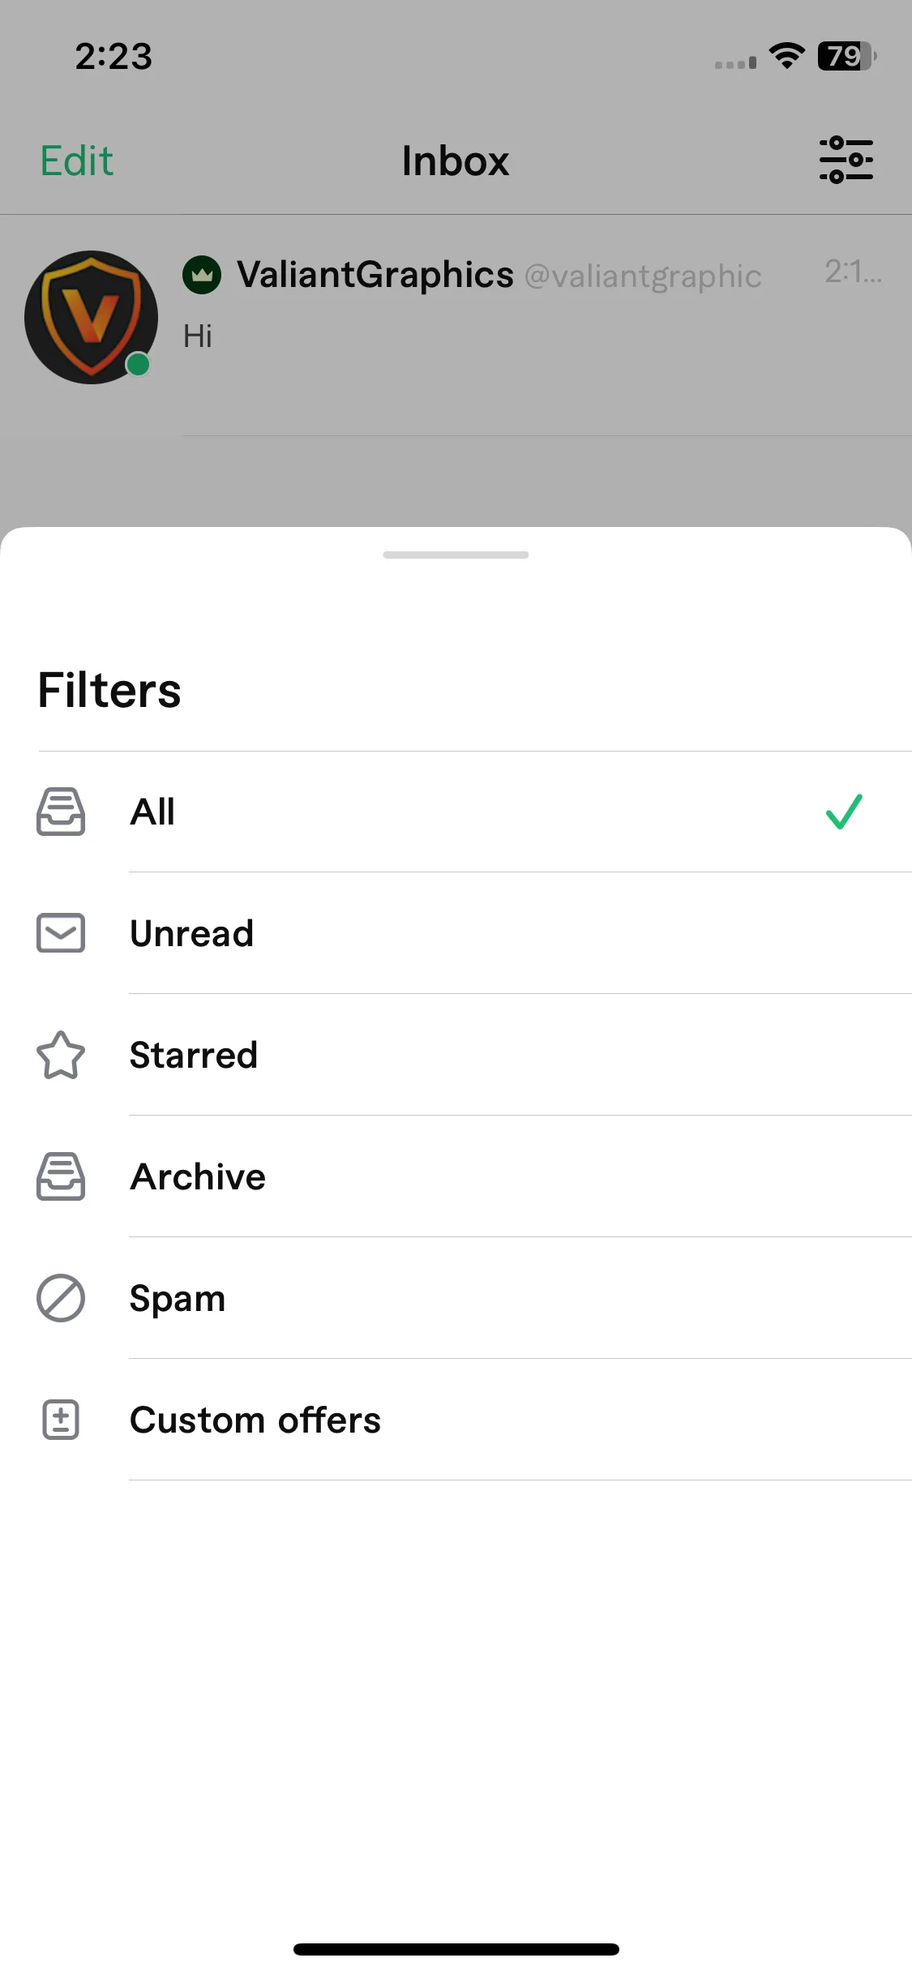
Task: Tap the ValiantGraphics shield avatar
Action: 91,317
